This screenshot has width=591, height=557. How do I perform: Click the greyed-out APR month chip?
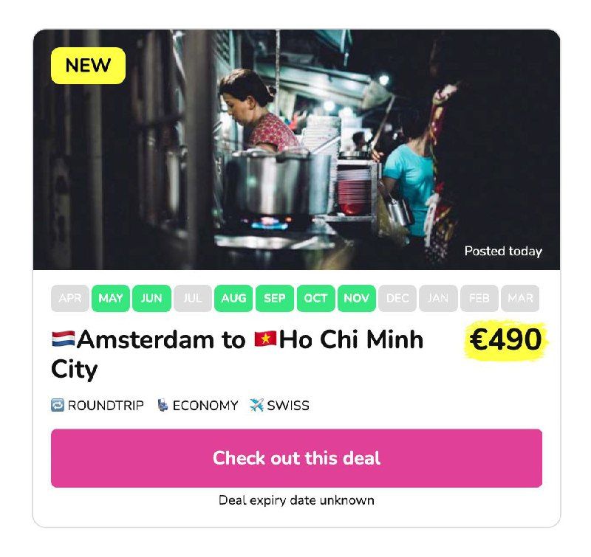(69, 299)
